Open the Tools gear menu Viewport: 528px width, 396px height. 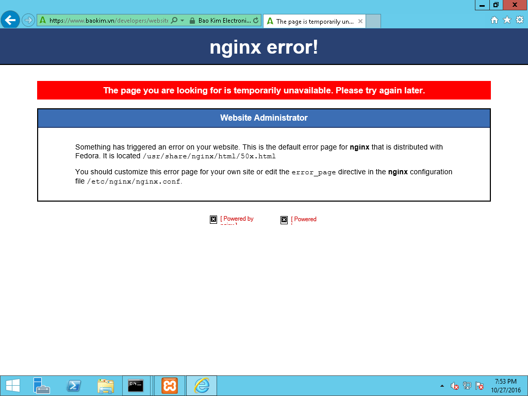click(x=520, y=20)
